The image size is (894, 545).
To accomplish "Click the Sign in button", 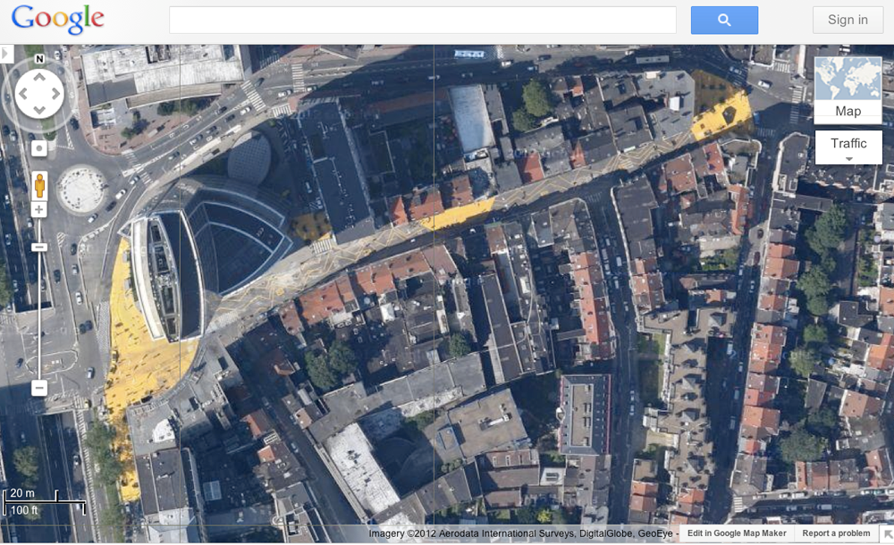I will (x=848, y=20).
